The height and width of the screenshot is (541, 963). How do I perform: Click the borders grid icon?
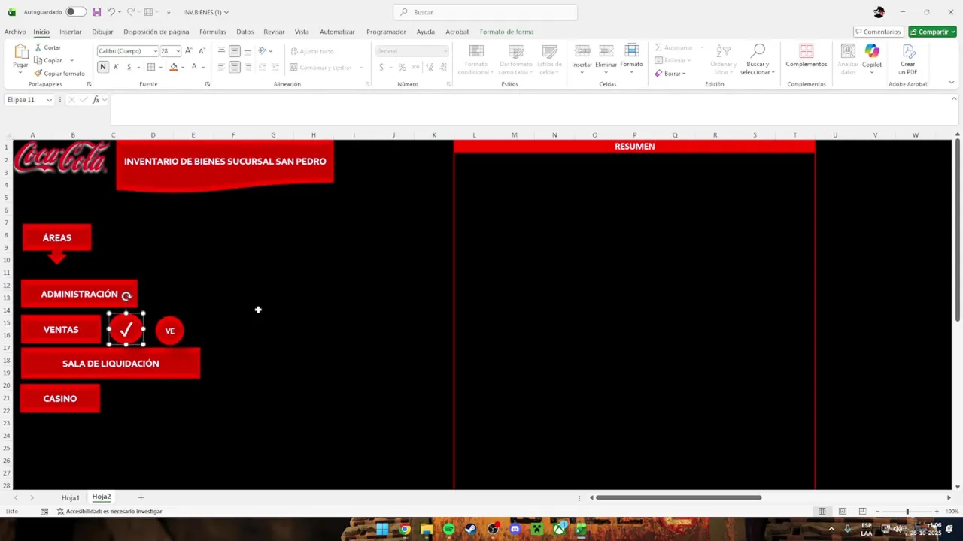point(150,67)
